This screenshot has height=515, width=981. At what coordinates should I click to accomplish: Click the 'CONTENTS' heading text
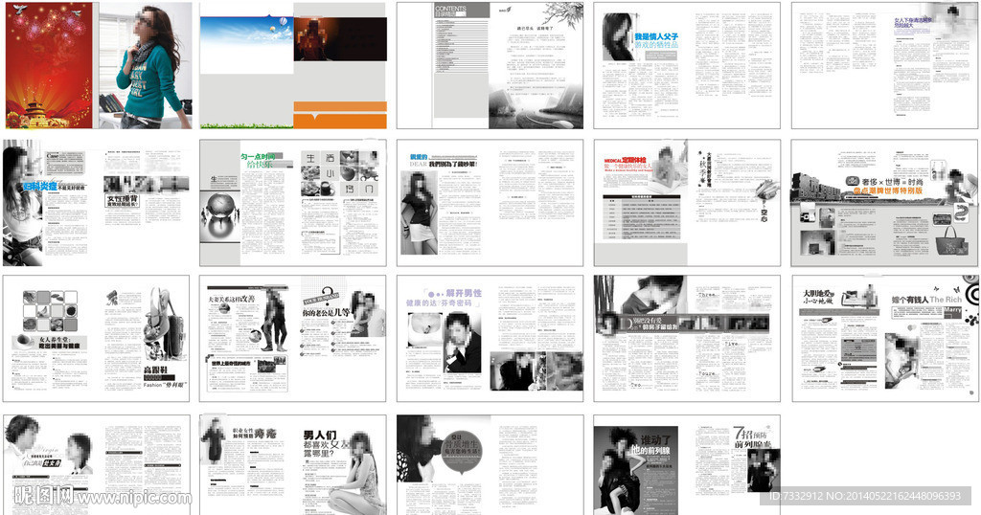coord(450,8)
